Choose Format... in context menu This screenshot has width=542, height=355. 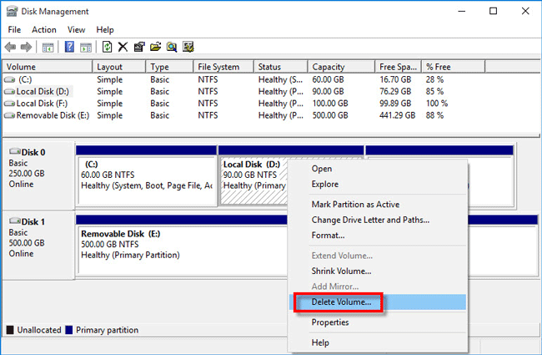click(x=378, y=236)
